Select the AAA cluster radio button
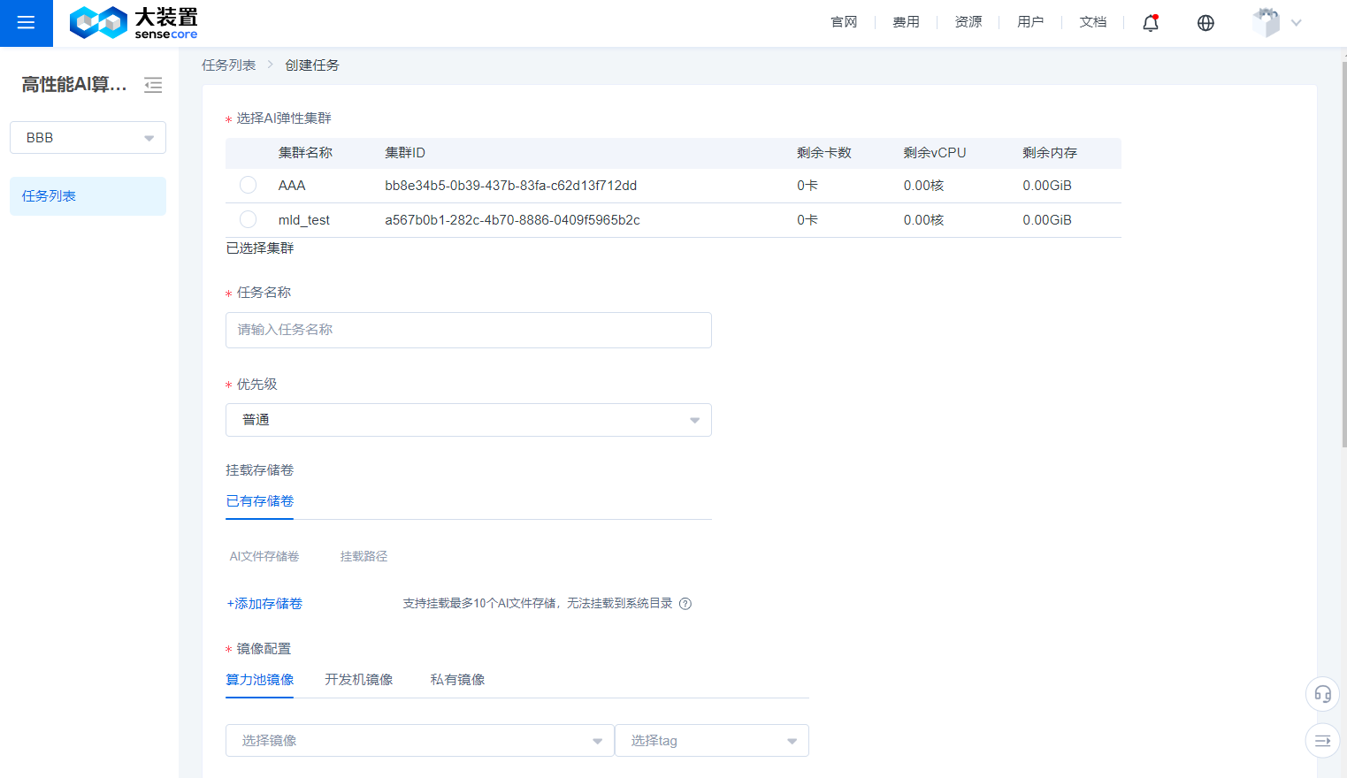The image size is (1347, 778). tap(249, 185)
